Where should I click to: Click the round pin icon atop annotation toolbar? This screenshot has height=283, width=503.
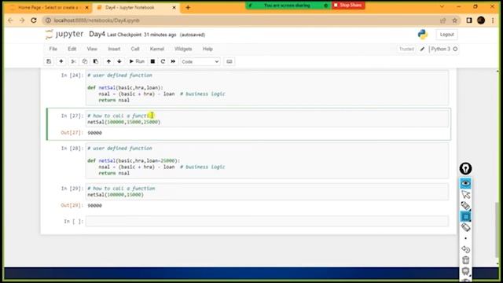pos(465,168)
